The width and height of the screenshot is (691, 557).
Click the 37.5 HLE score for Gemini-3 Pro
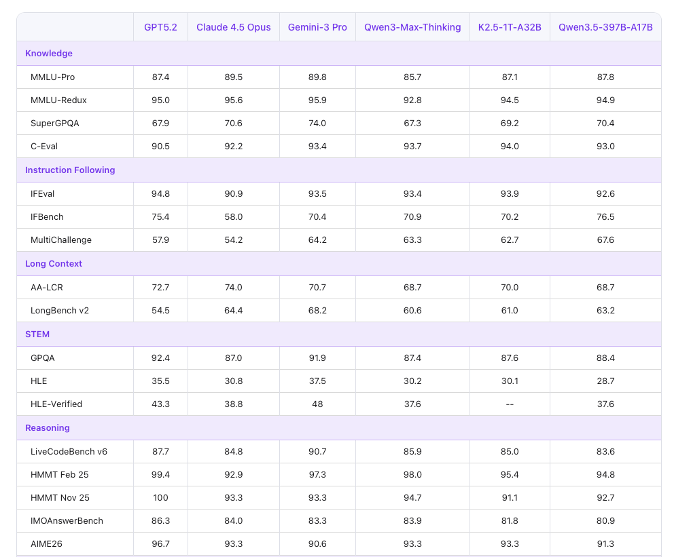[317, 381]
